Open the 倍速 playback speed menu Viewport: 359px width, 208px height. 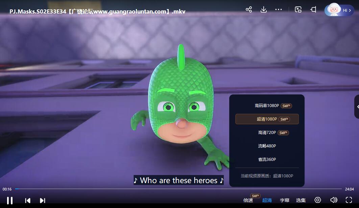coord(248,200)
